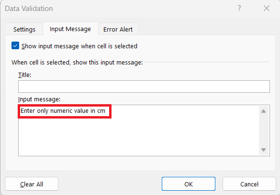Image resolution: width=280 pixels, height=195 pixels.
Task: Click the 'Input message:' field label
Action: tap(39, 99)
